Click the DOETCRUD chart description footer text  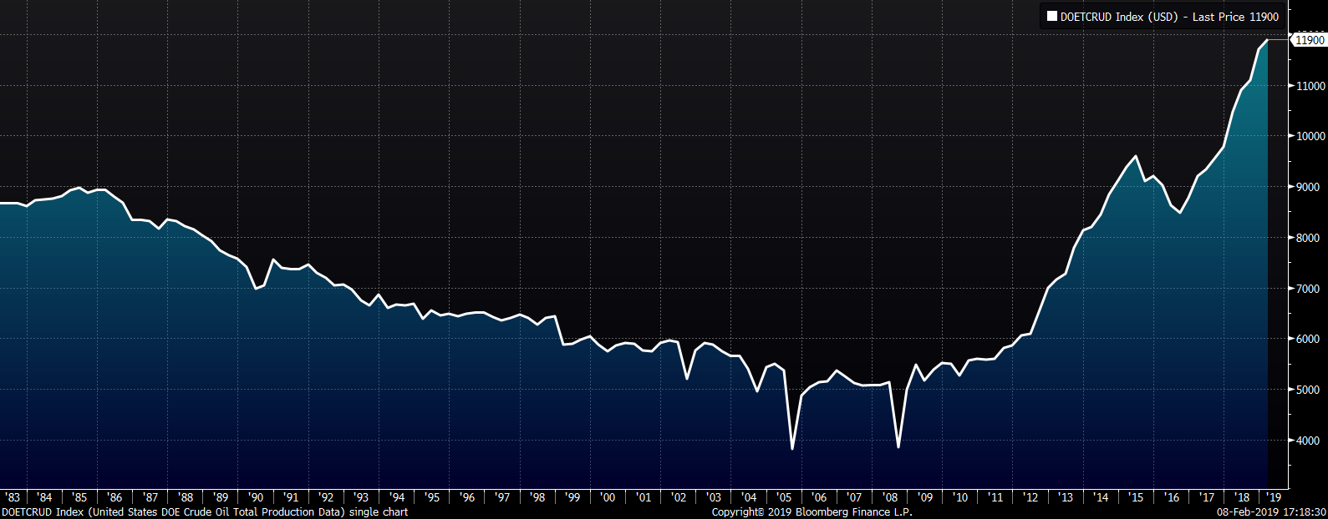205,511
